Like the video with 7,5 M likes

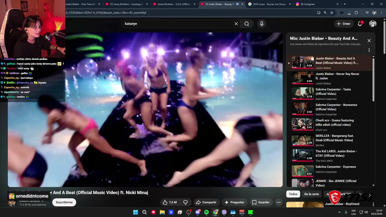(169, 202)
